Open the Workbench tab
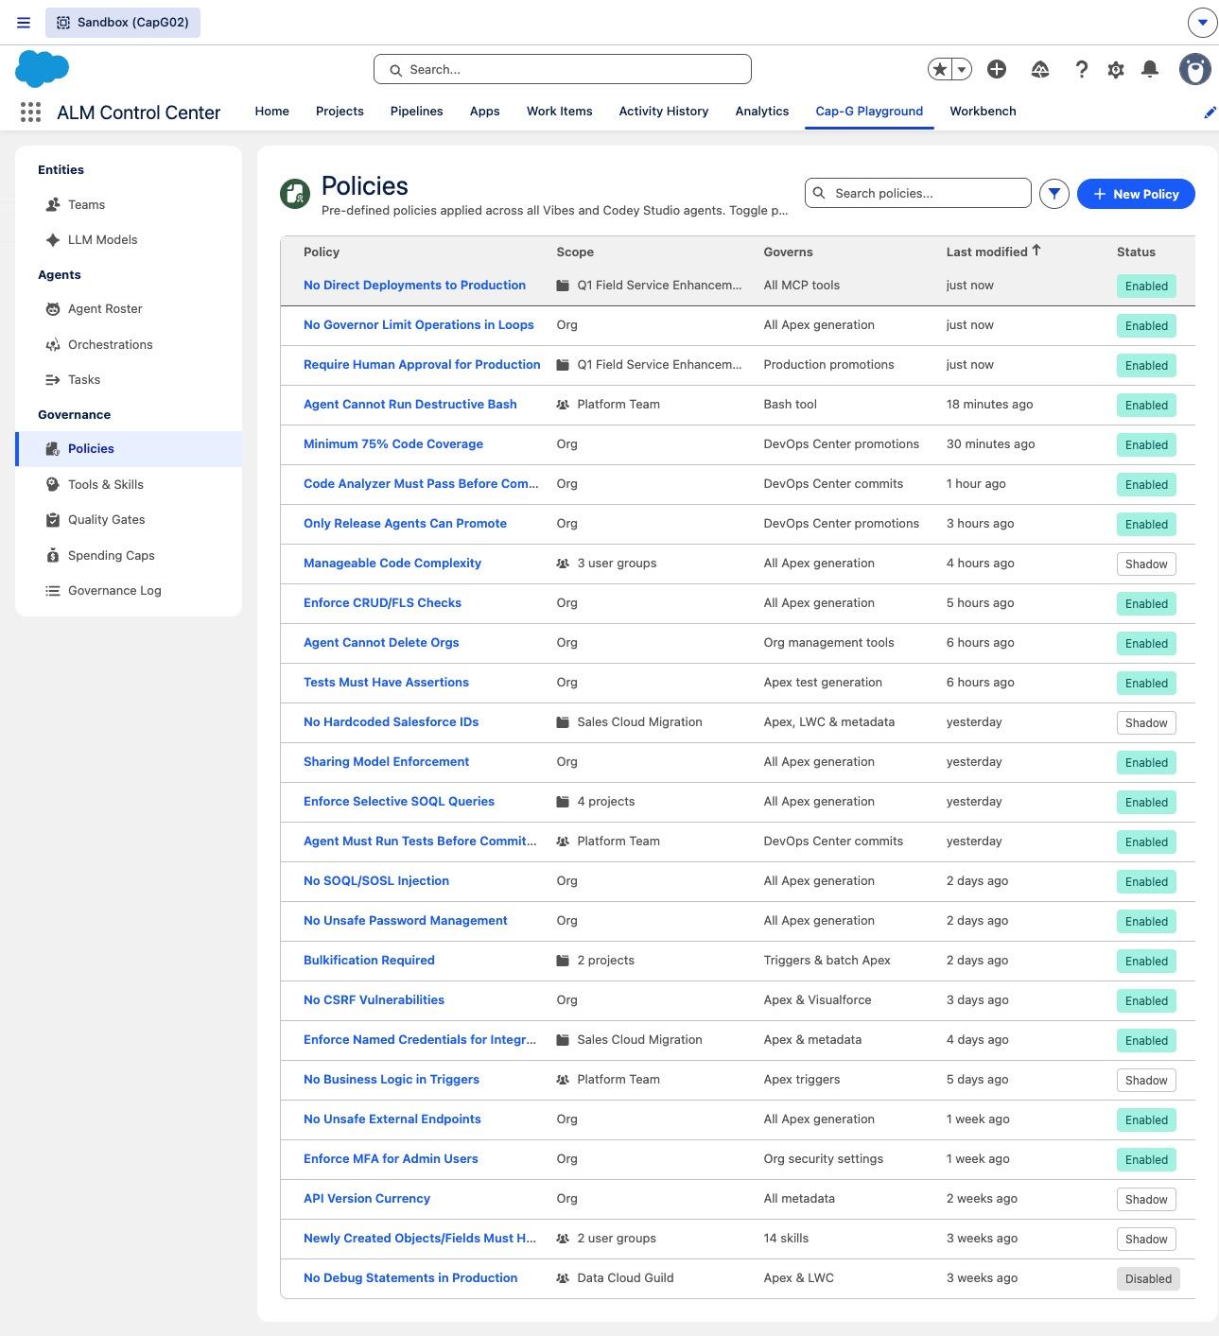1219x1336 pixels. click(x=984, y=112)
